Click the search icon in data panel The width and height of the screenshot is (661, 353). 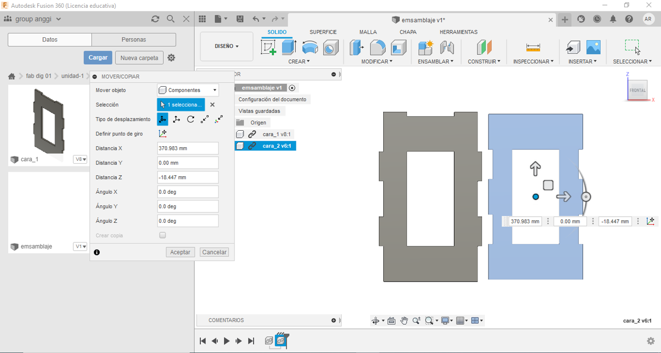tap(171, 19)
